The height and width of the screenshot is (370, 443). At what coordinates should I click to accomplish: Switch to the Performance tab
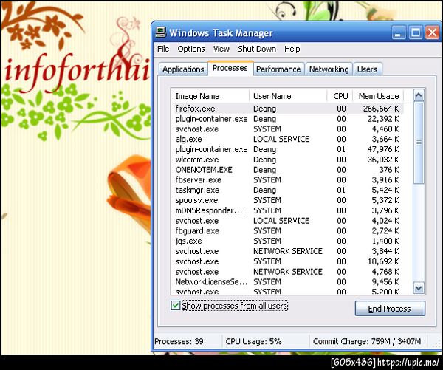[278, 69]
